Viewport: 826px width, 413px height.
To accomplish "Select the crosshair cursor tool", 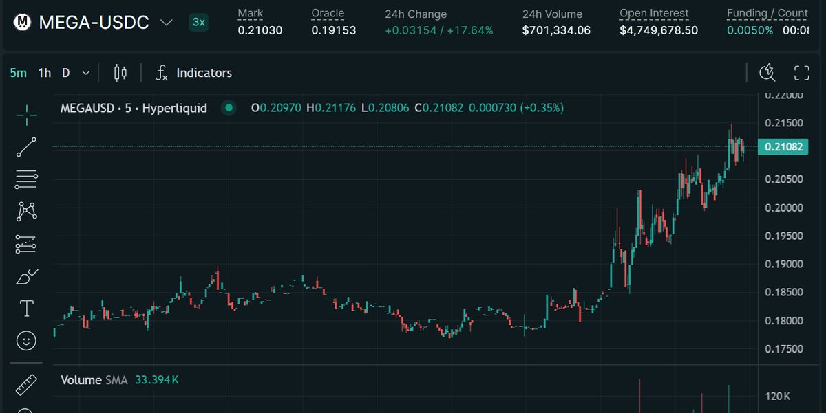I will click(x=27, y=115).
